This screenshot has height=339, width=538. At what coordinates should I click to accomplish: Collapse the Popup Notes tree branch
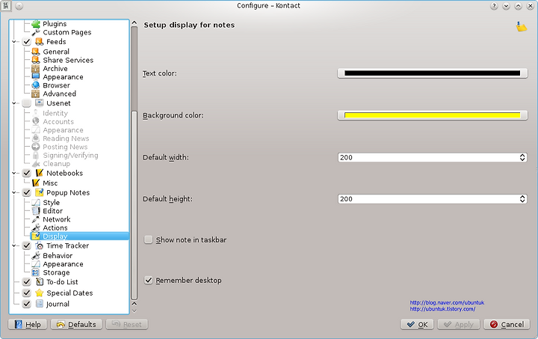tap(13, 192)
